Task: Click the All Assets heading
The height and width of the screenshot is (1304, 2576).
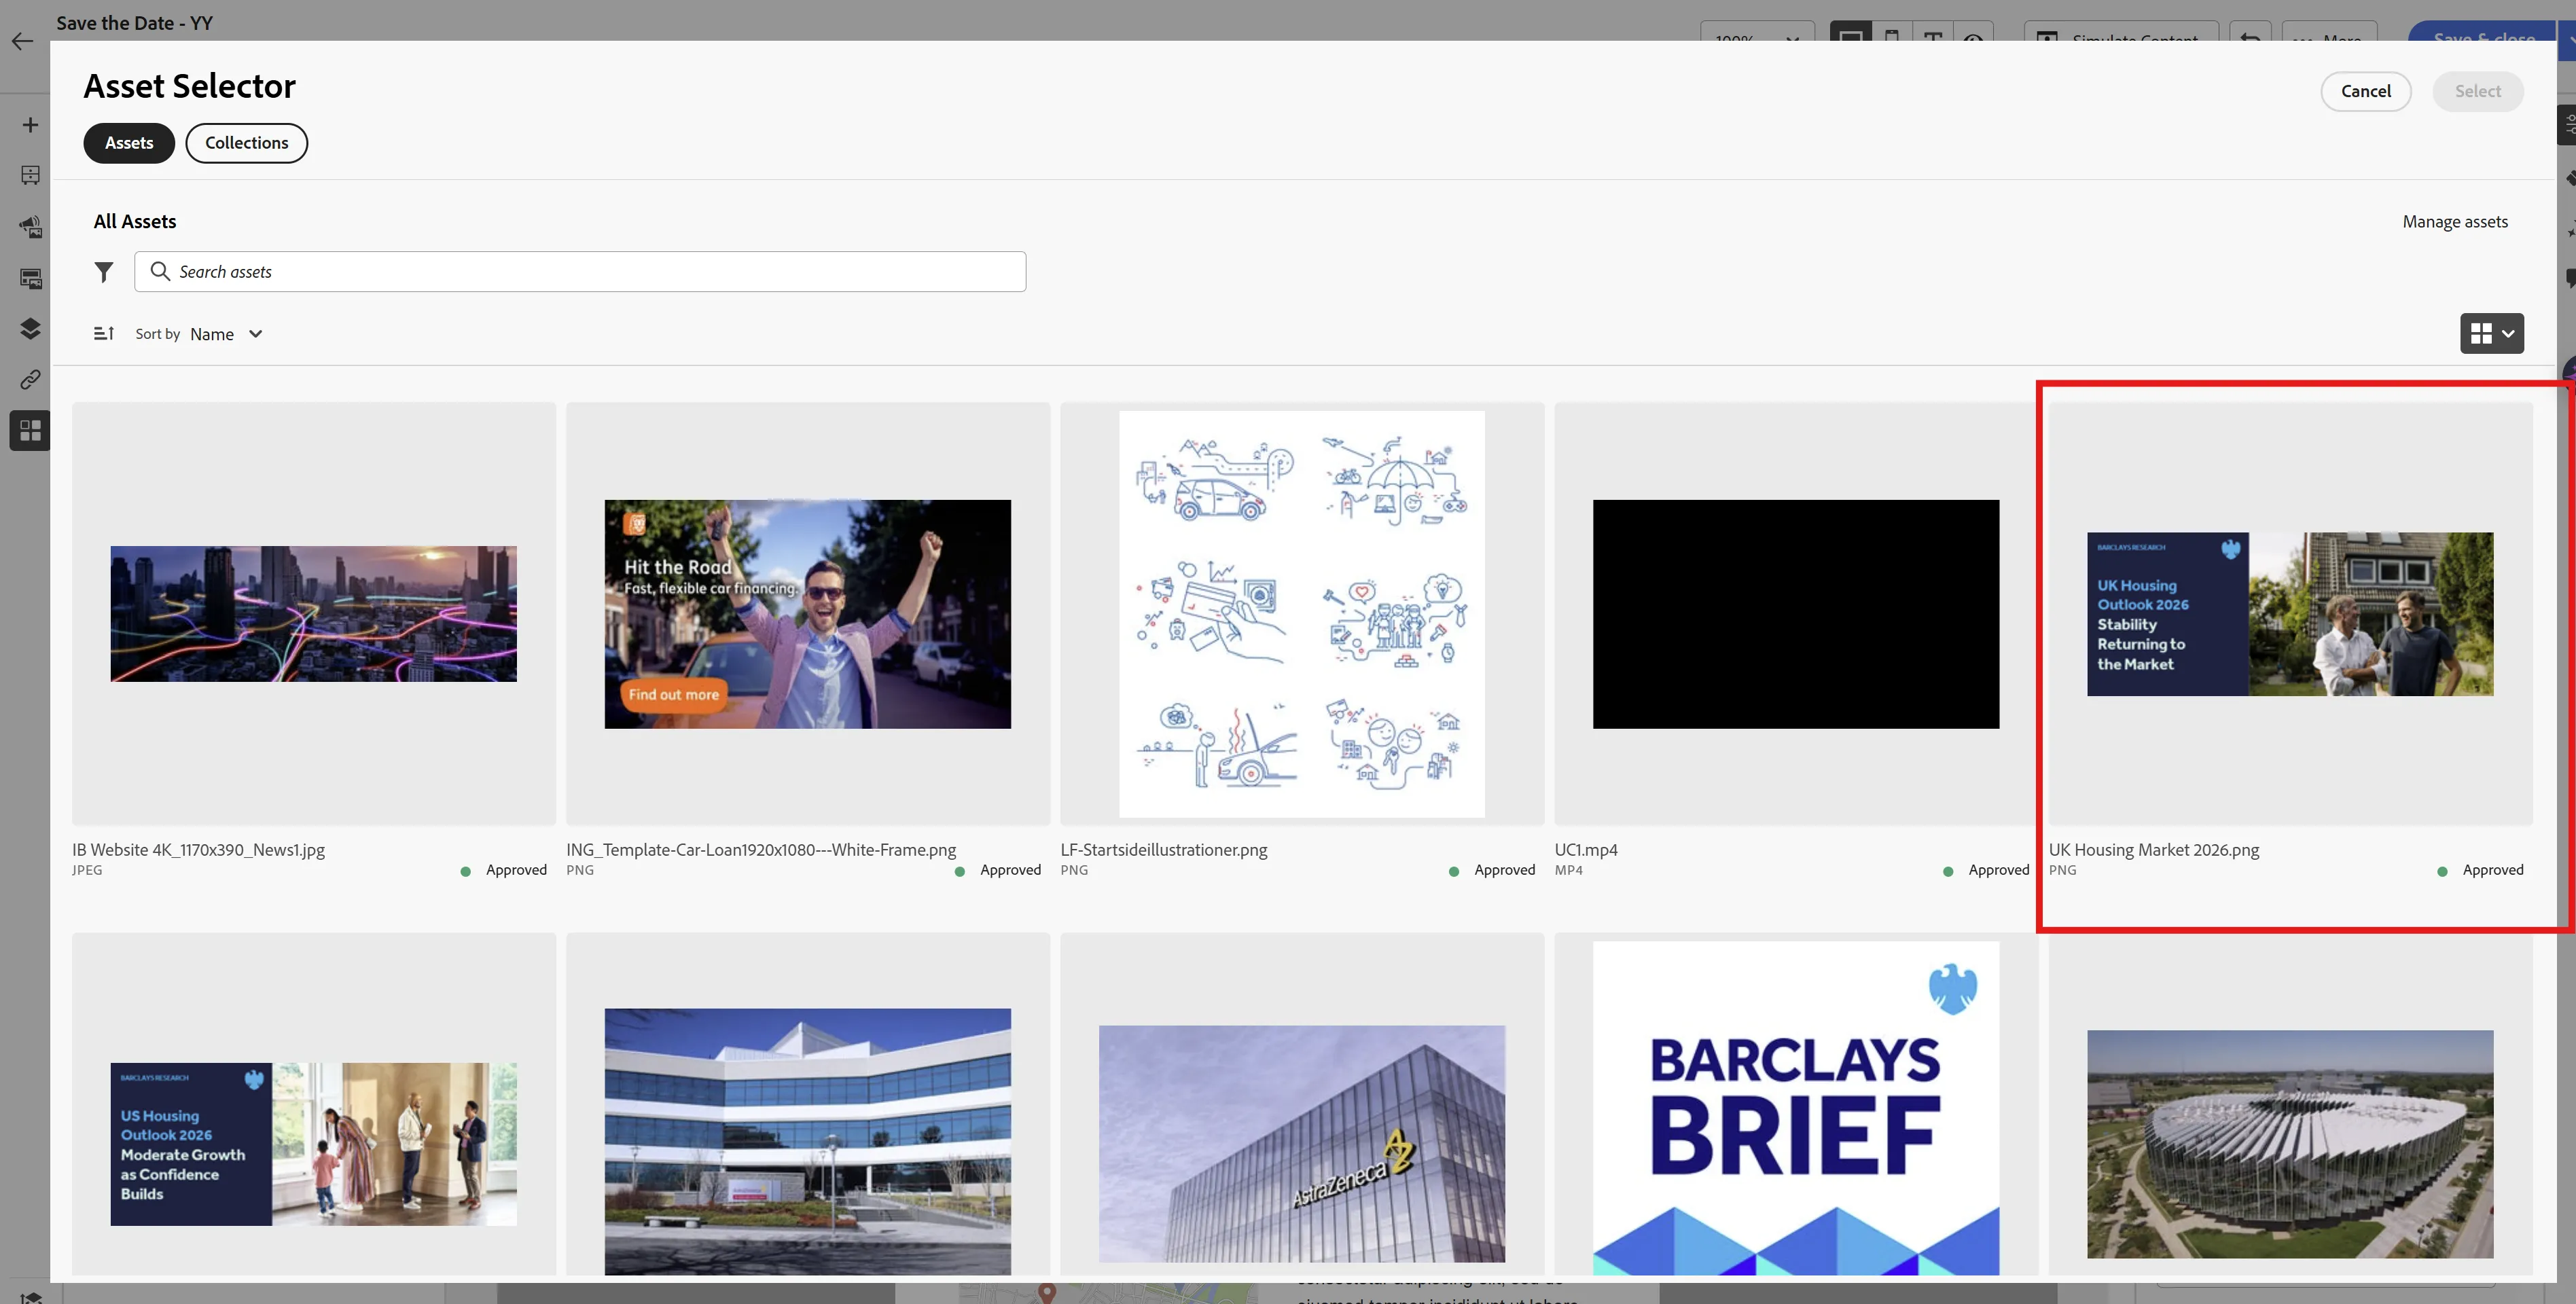Action: (x=135, y=222)
